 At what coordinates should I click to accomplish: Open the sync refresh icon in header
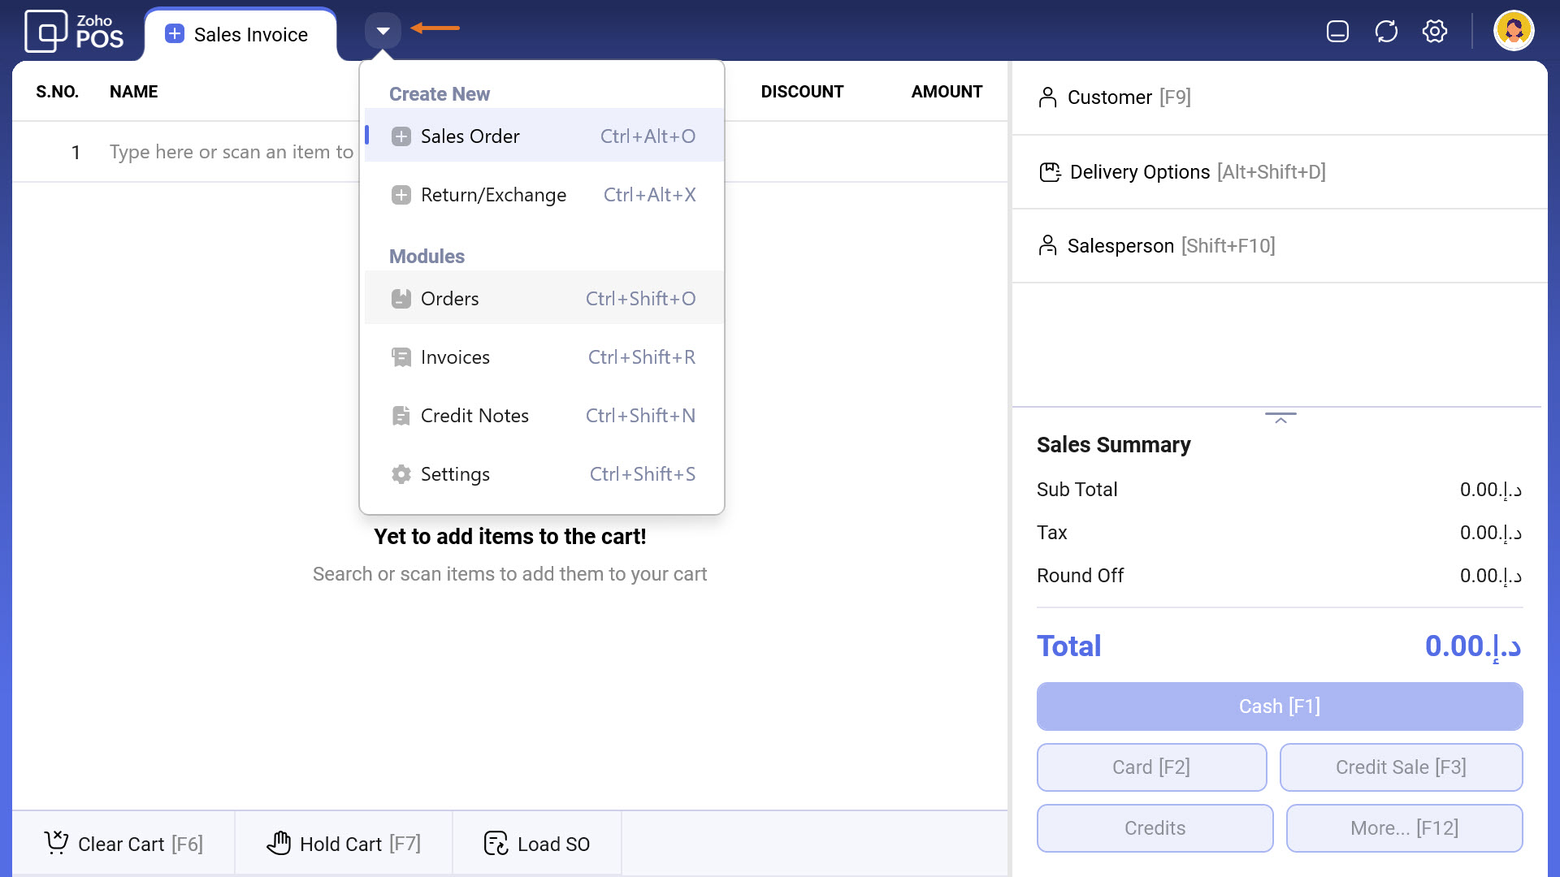coord(1386,32)
